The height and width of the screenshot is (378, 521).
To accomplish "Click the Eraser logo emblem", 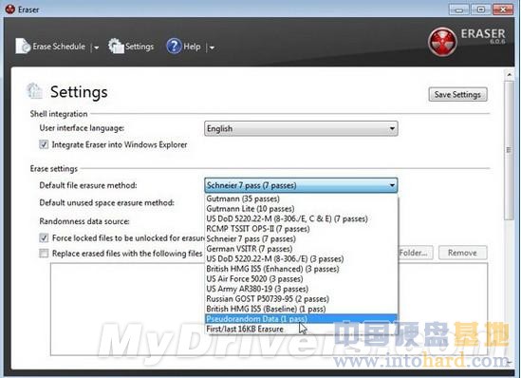I will point(442,42).
